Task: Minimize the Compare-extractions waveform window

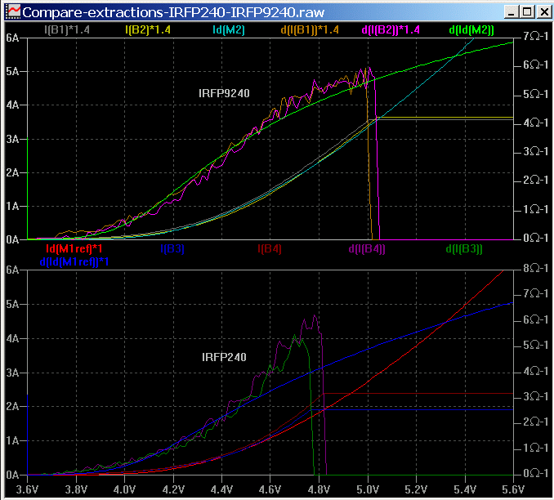Action: (x=512, y=12)
